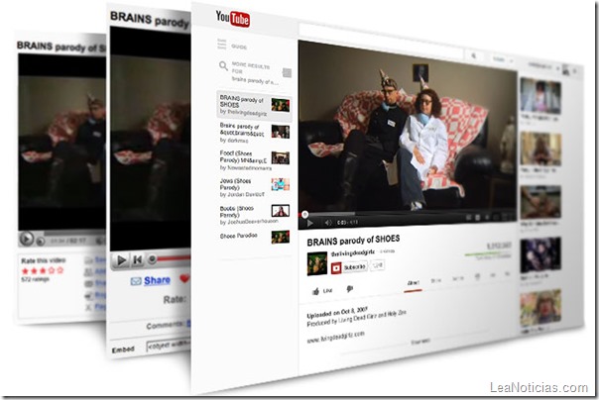The height and width of the screenshot is (400, 599).
Task: Select the magnifier icon beside More Results For
Action: click(x=223, y=66)
